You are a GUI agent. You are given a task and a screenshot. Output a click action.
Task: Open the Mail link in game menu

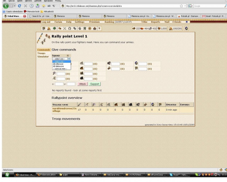[x=167, y=22]
